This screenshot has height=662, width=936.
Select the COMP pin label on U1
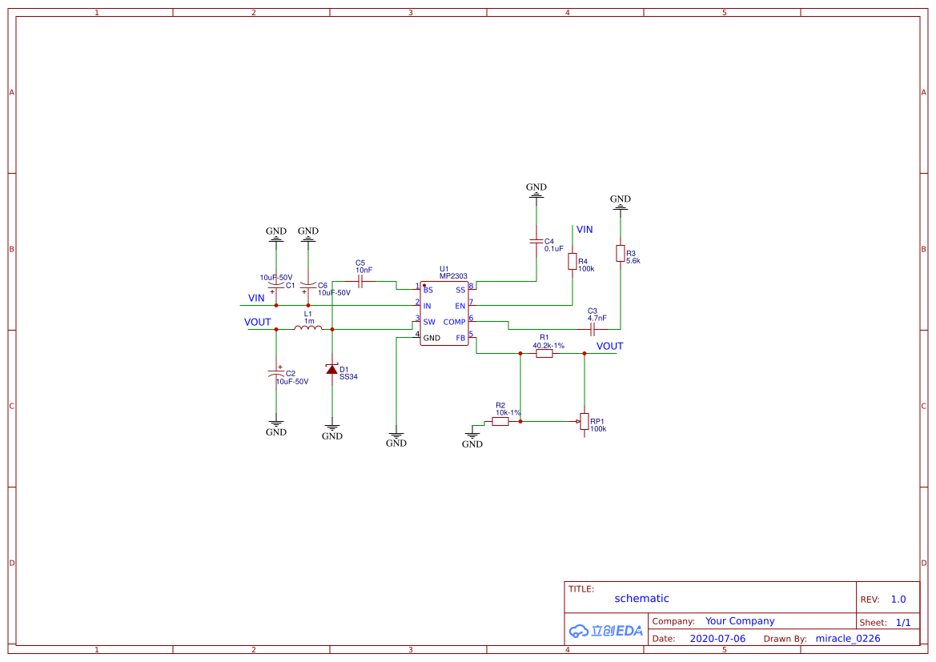tap(454, 322)
